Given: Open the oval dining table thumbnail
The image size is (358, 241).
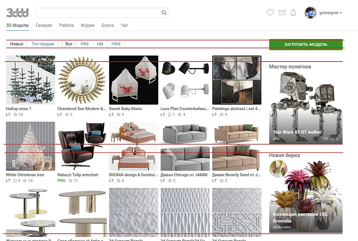Looking at the screenshot, I should coord(82,212).
